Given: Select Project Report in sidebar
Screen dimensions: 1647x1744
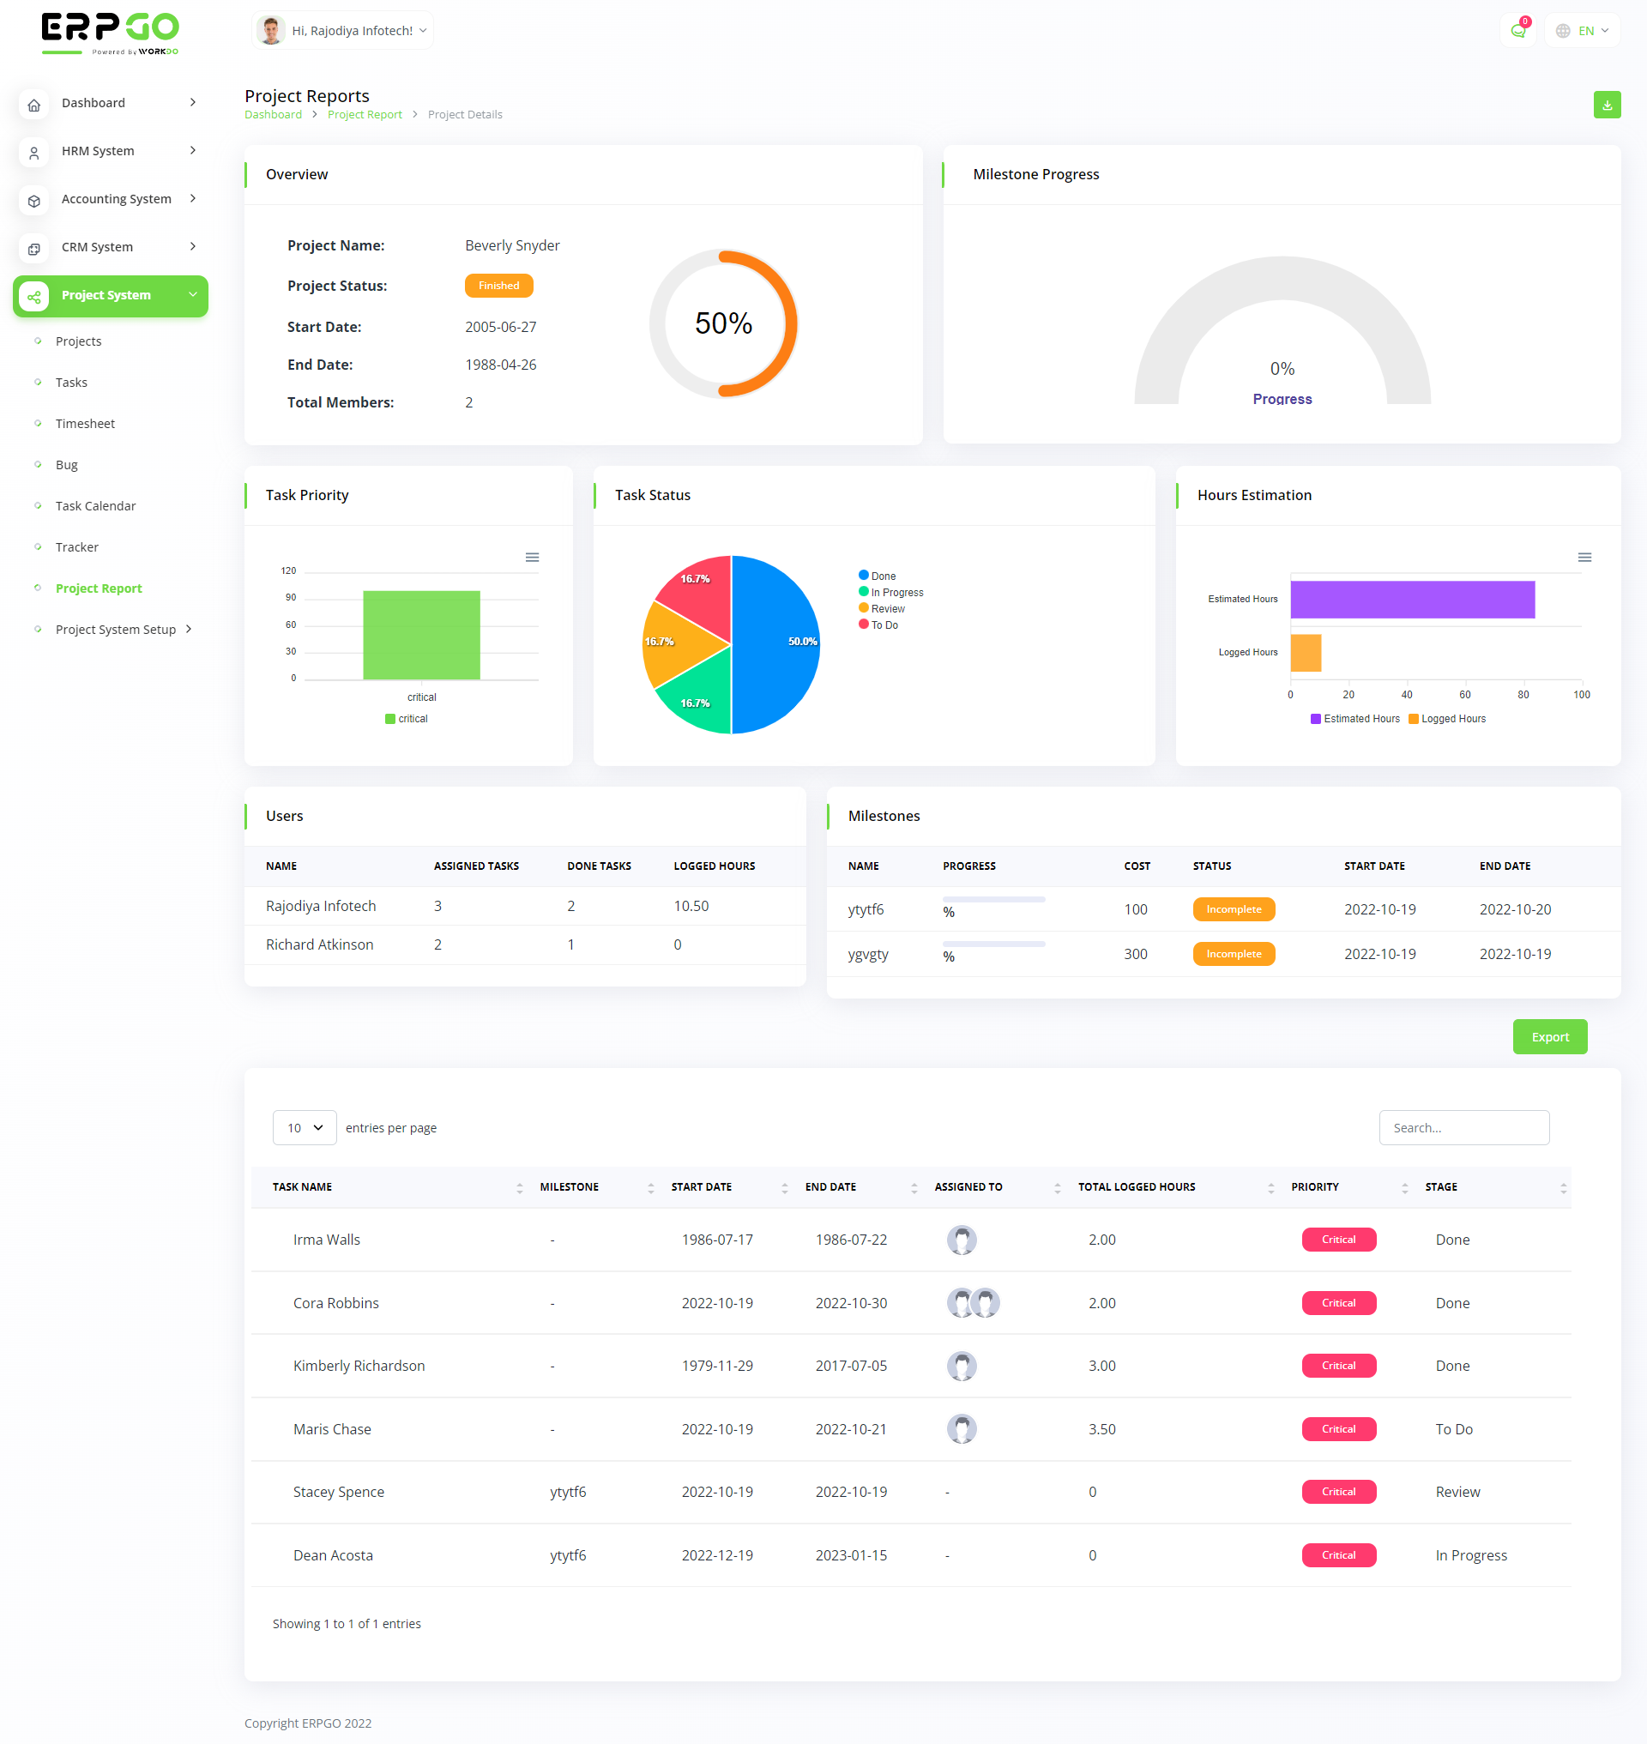Looking at the screenshot, I should pos(99,589).
